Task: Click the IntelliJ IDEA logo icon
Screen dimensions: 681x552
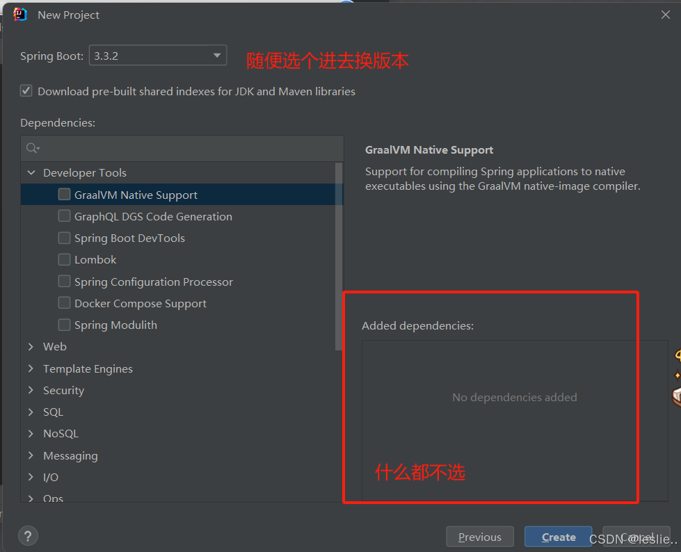Action: pos(20,15)
